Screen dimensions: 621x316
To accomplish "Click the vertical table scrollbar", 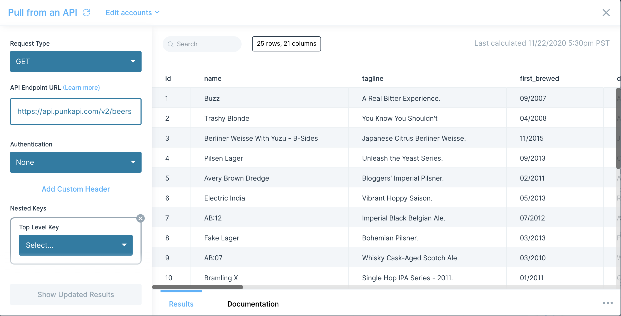I will coord(618,129).
